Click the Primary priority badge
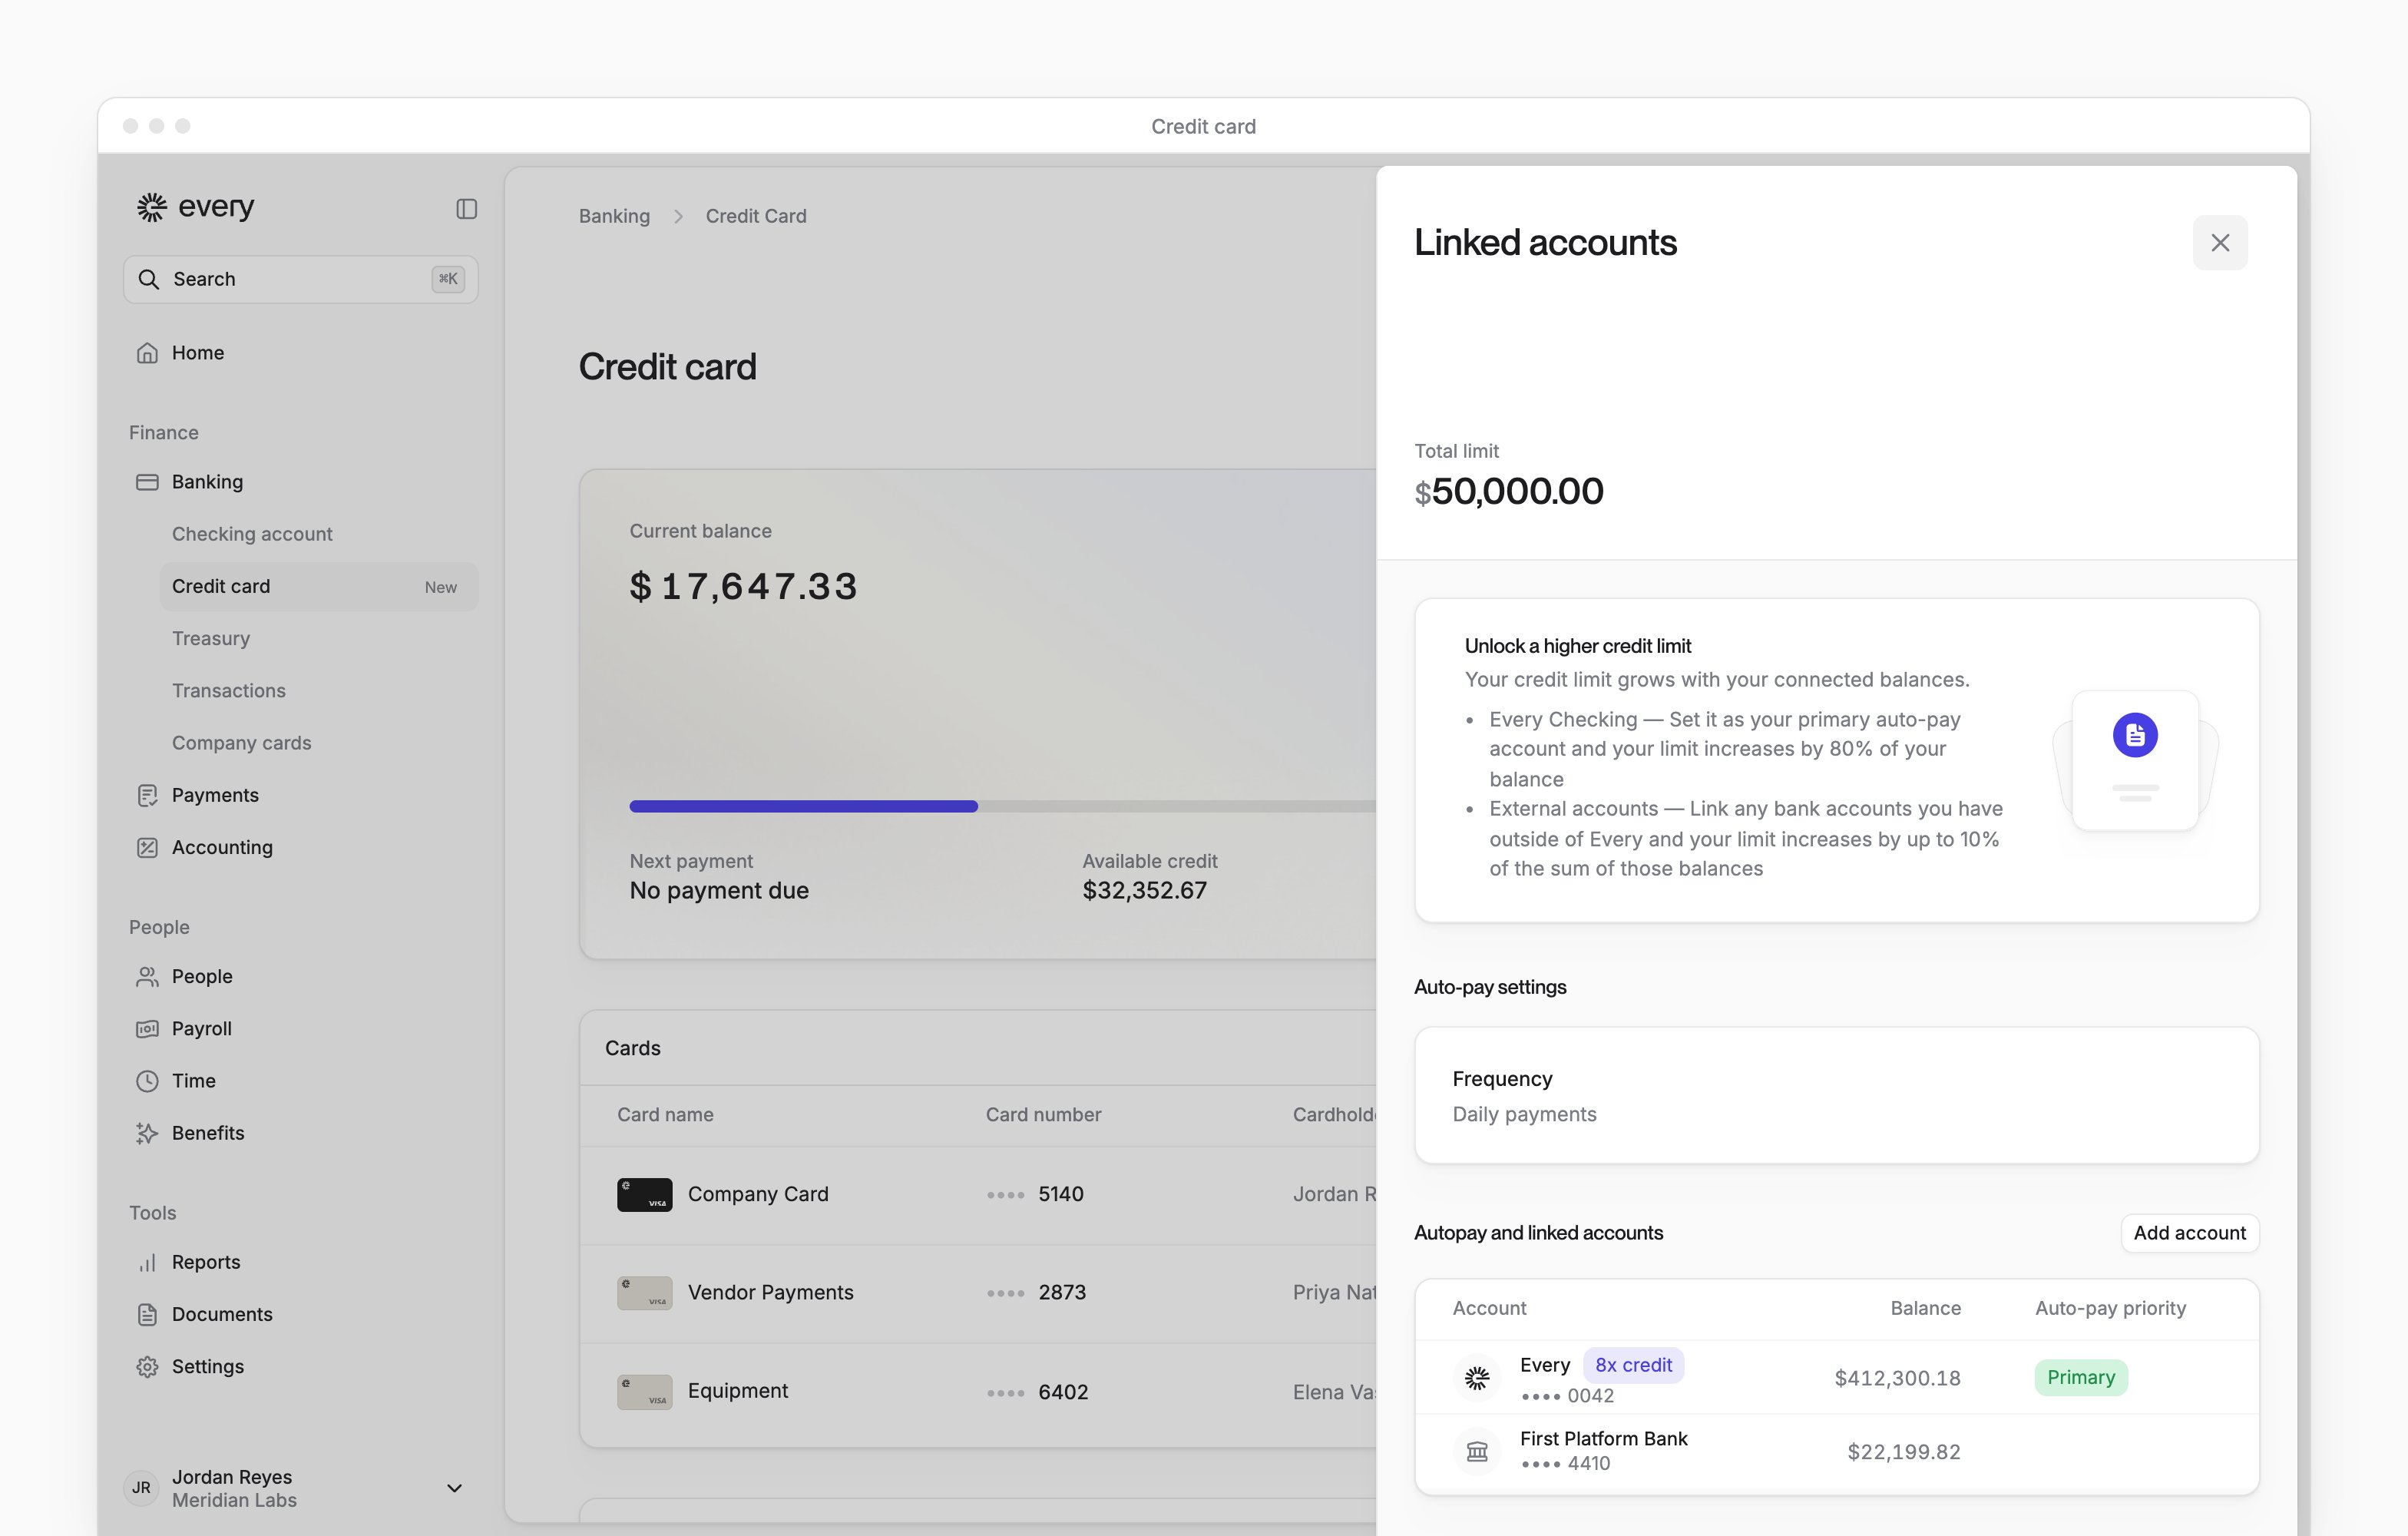The height and width of the screenshot is (1536, 2408). [2080, 1378]
